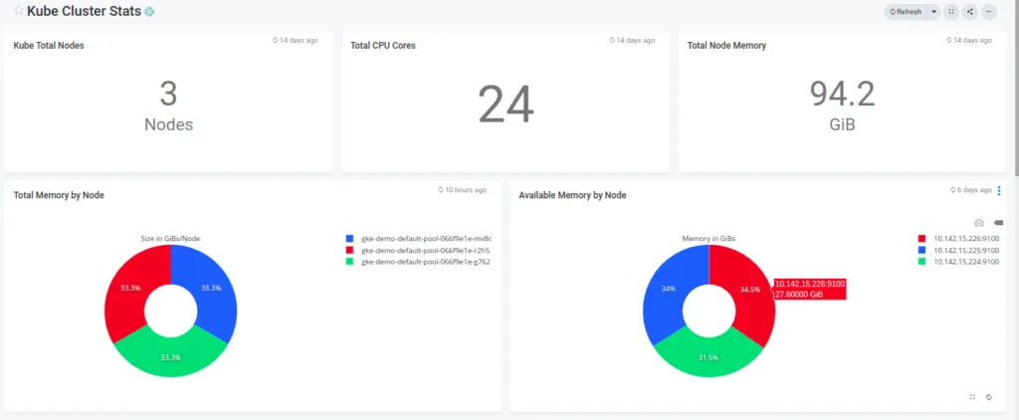
Task: Click the green swatch for 10.142.15.224:9100
Action: pos(922,261)
